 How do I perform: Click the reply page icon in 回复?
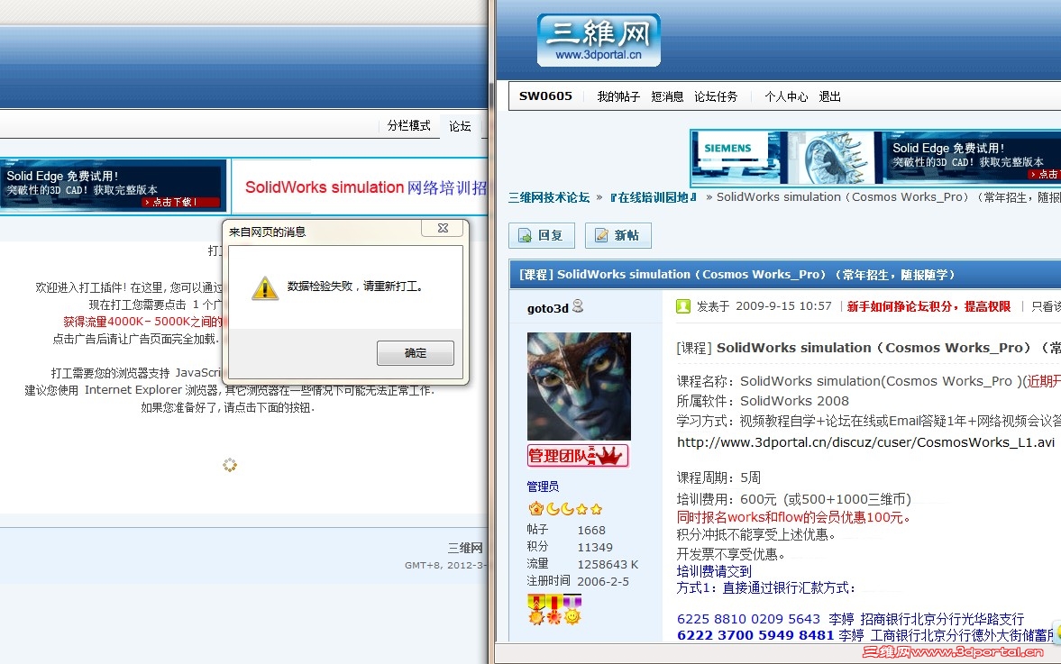(x=525, y=235)
